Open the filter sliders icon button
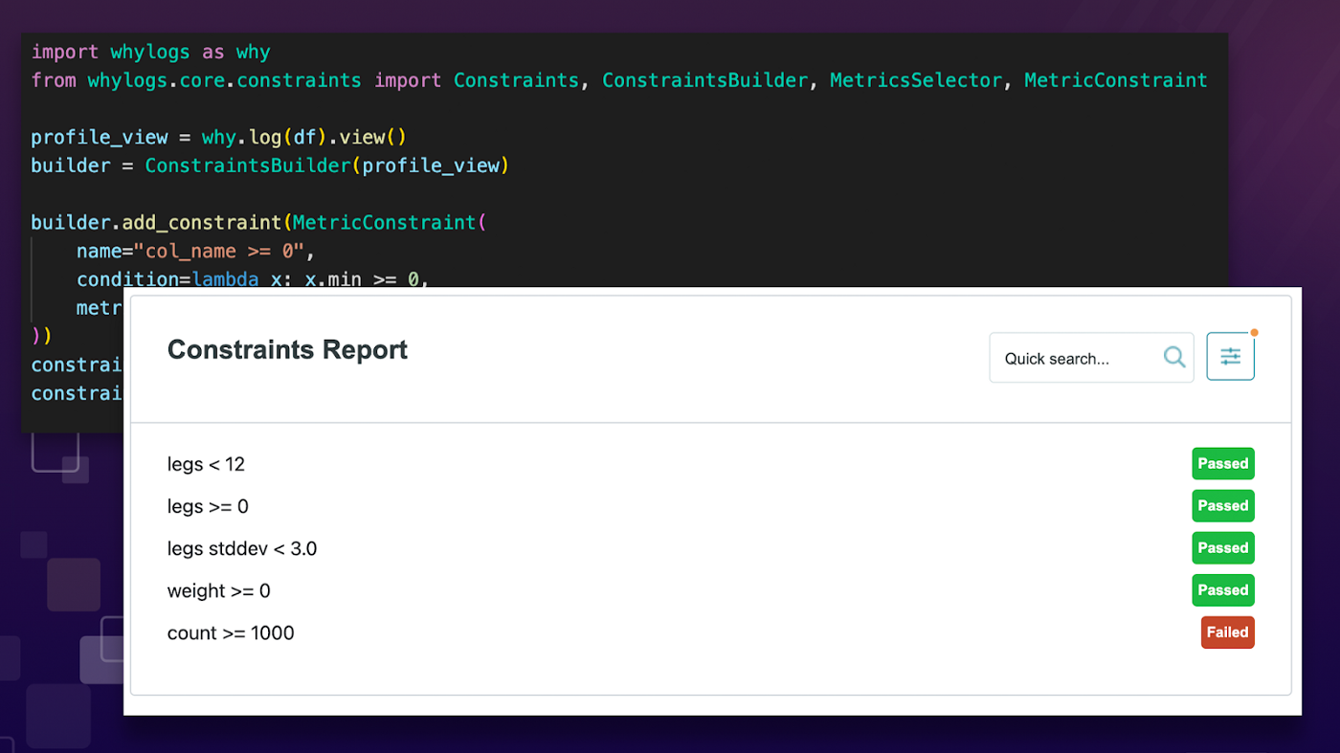 pos(1230,357)
